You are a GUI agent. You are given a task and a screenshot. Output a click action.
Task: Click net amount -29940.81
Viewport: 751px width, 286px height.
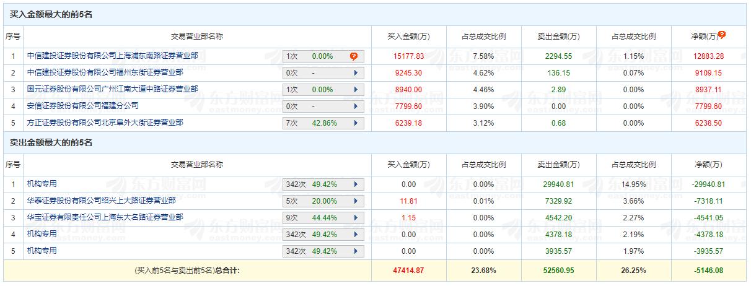(x=709, y=184)
